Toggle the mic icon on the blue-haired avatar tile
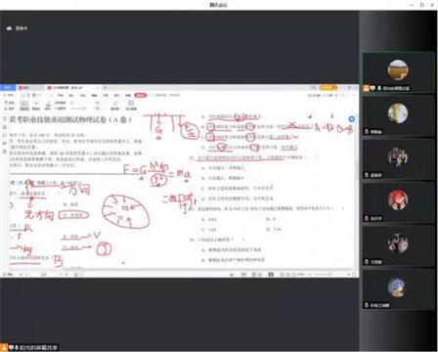This screenshot has width=438, height=352. click(x=367, y=305)
